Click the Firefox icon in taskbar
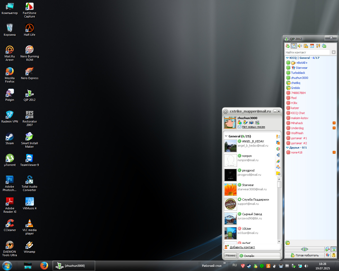The width and height of the screenshot is (339, 271). click(x=44, y=265)
